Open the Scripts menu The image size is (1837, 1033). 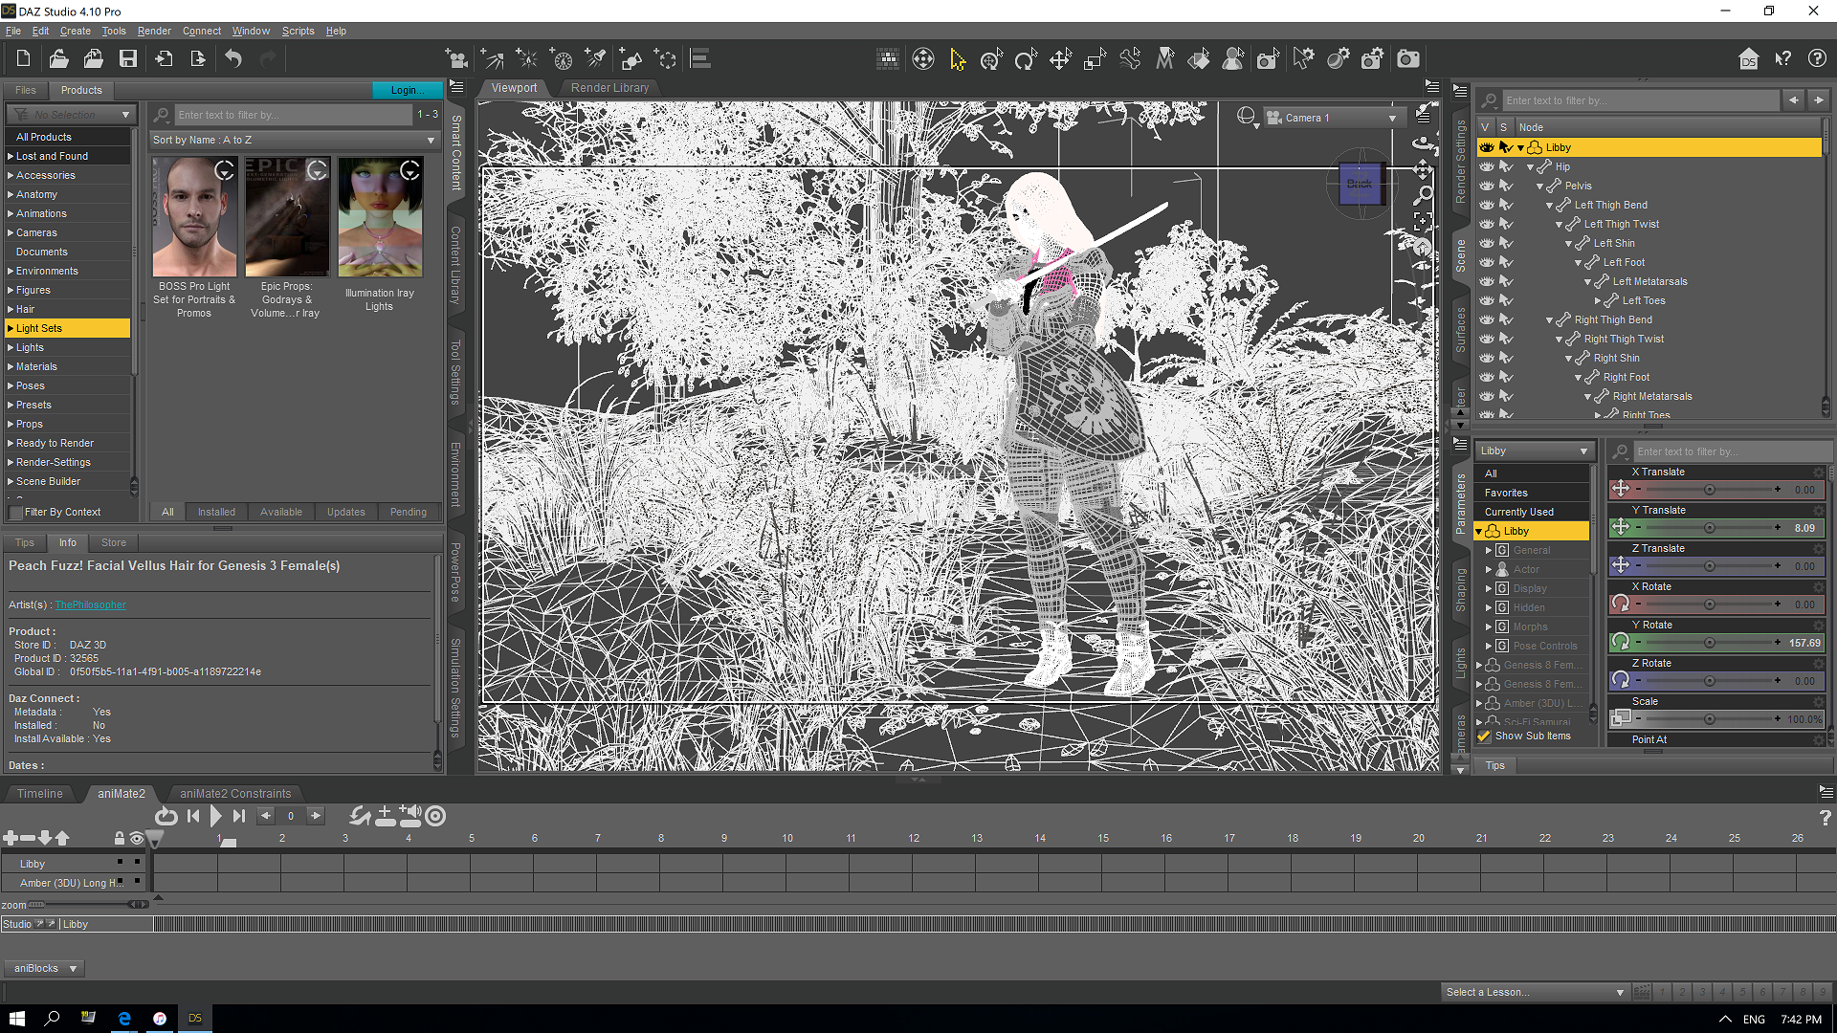(298, 31)
